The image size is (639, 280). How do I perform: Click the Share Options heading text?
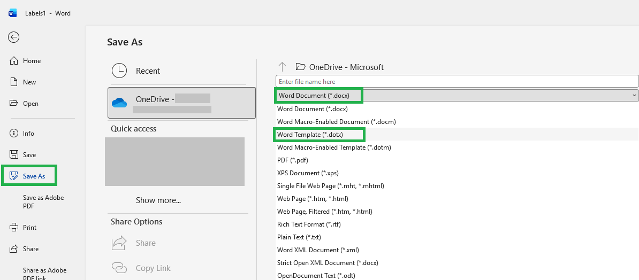point(136,222)
